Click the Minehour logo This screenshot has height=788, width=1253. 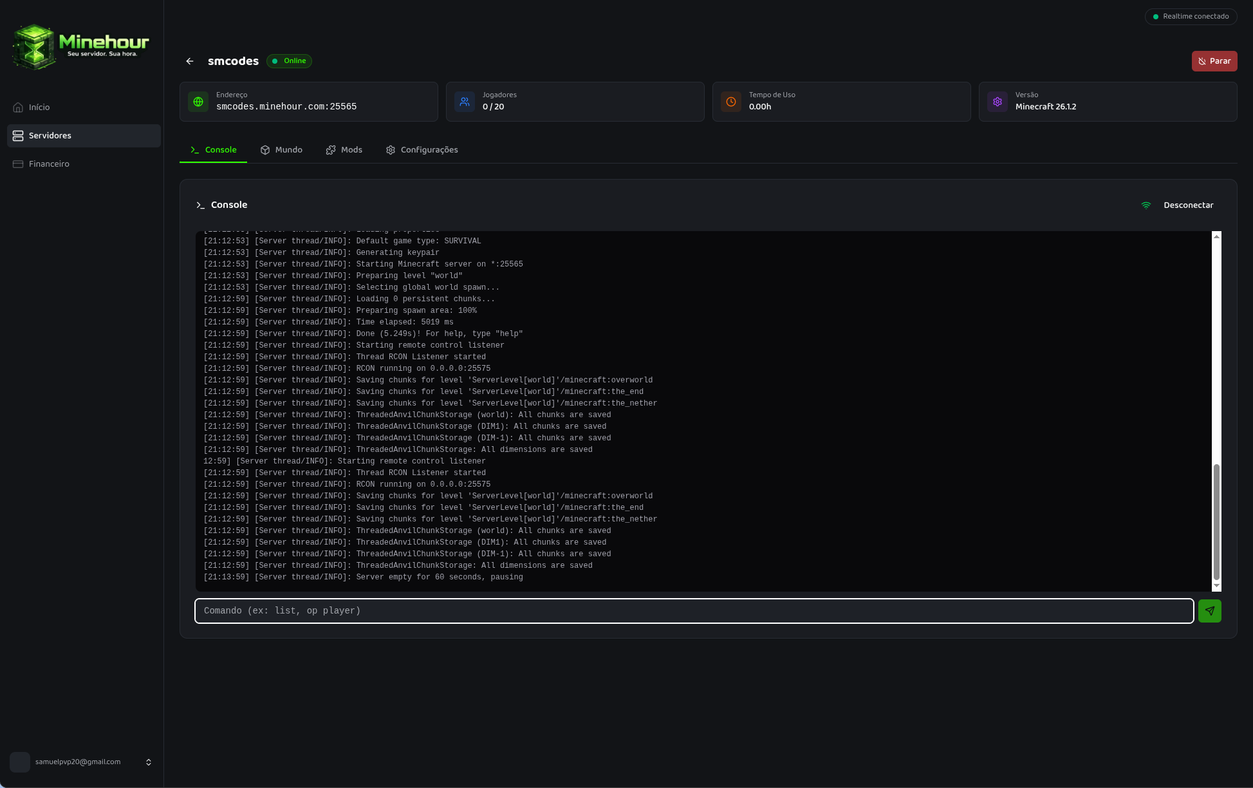(81, 46)
